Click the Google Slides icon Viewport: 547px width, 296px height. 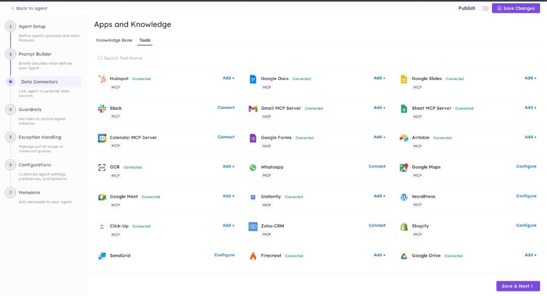click(x=404, y=79)
